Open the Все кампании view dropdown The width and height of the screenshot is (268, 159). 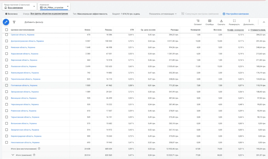pyautogui.click(x=19, y=6)
